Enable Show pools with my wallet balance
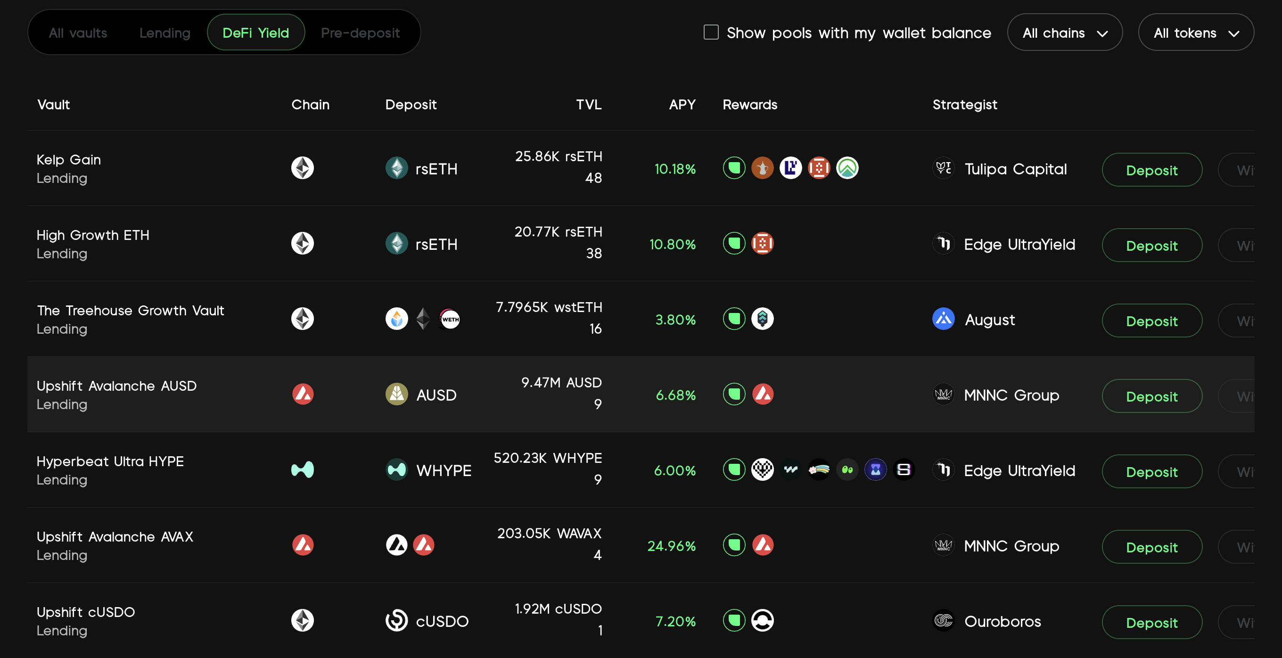The image size is (1282, 658). 711,33
